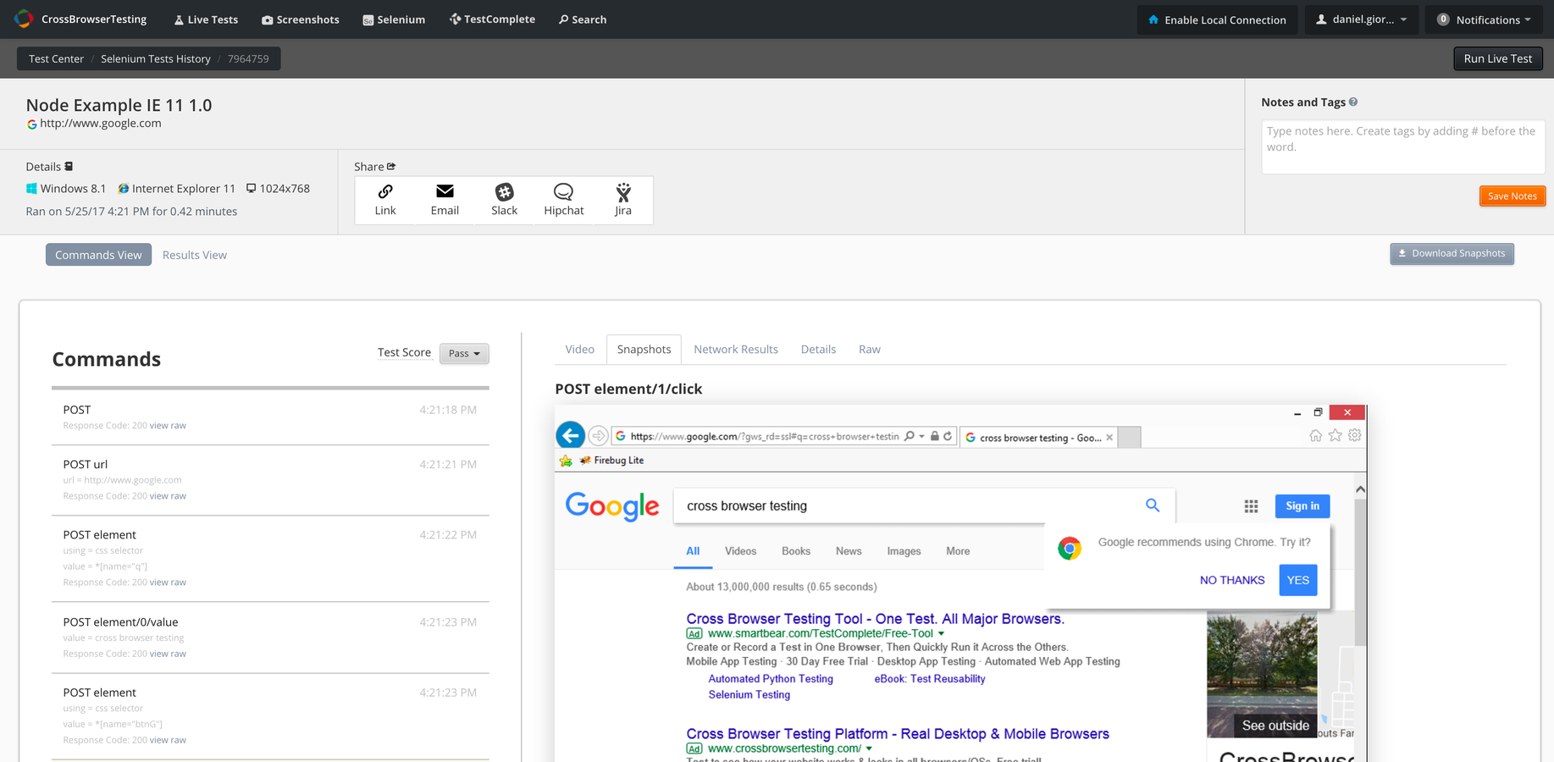Click IE favorites star icon in snapshot
This screenshot has height=762, width=1554.
tap(1336, 435)
